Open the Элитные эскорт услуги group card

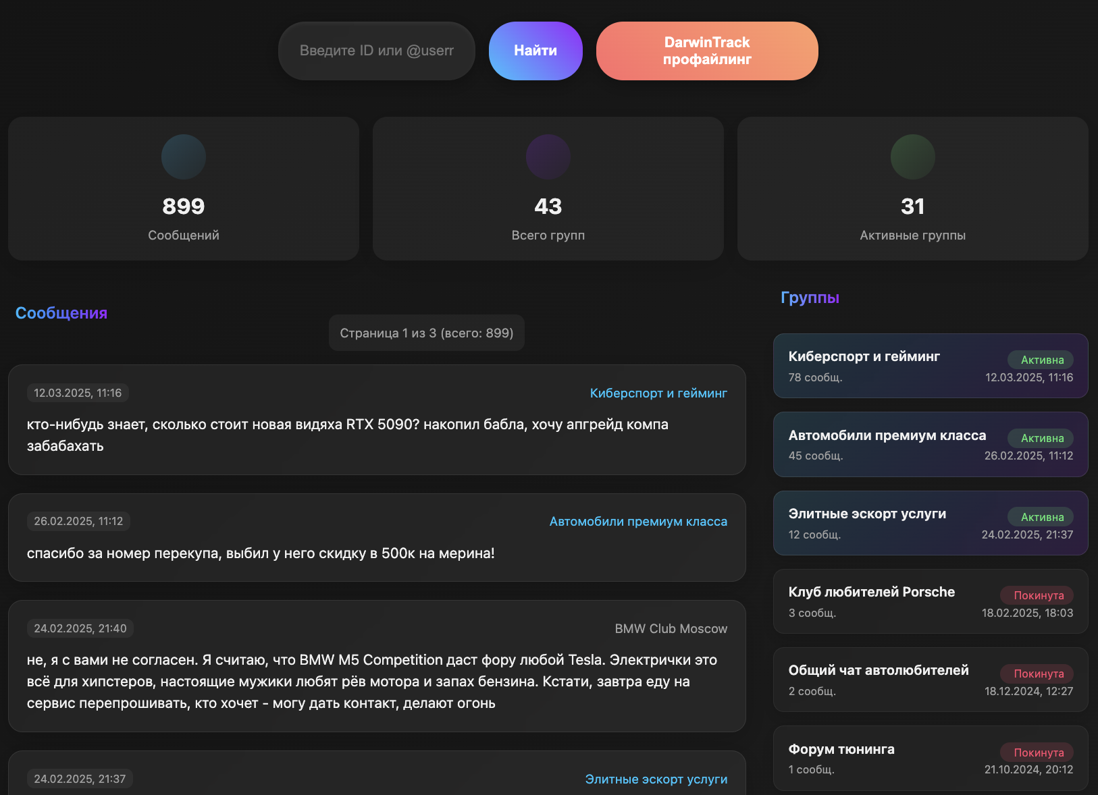pos(931,523)
